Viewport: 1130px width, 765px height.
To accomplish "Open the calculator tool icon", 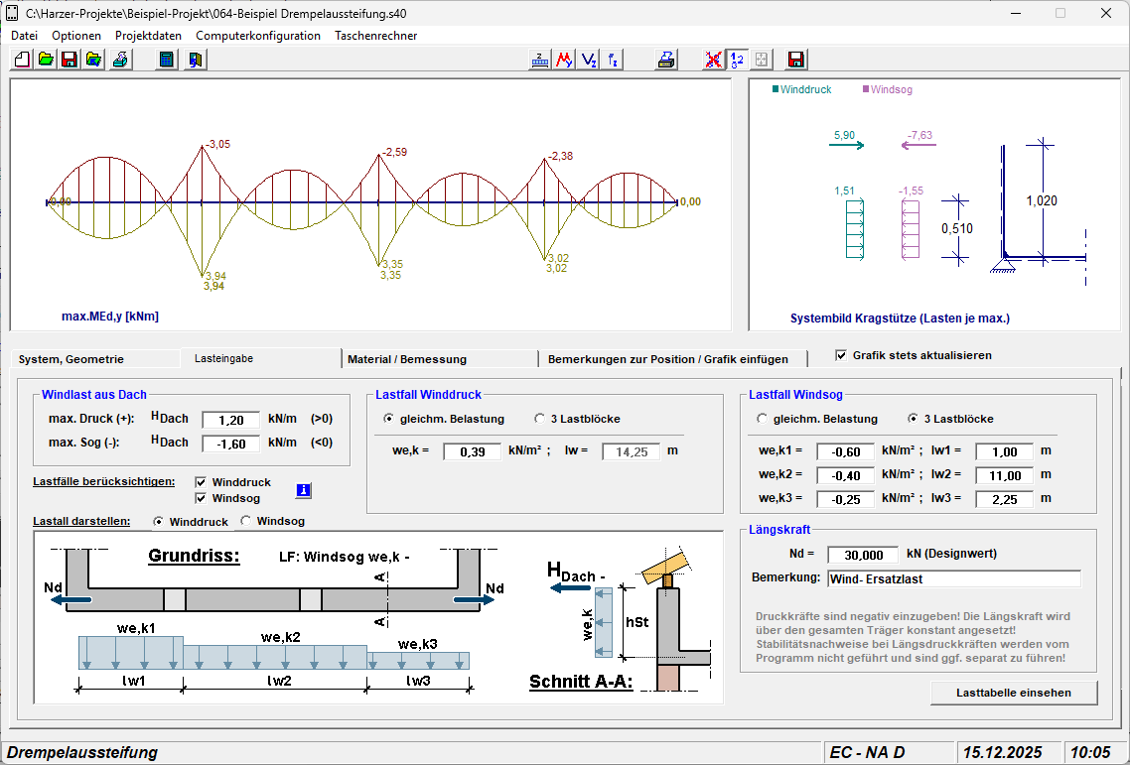I will (x=167, y=60).
